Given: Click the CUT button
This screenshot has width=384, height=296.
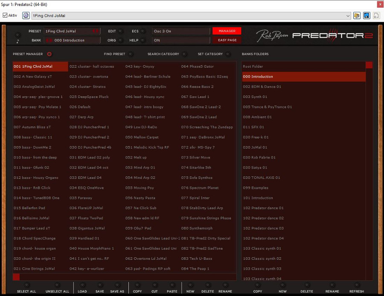Looking at the screenshot, I should click(154, 285).
